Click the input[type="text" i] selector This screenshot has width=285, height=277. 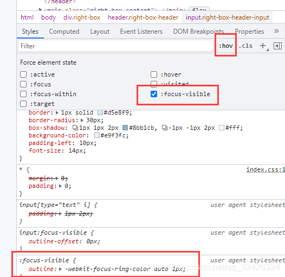pos(55,205)
